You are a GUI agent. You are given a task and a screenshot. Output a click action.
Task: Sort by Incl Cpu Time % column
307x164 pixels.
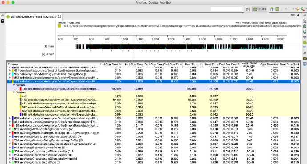(x=111, y=64)
